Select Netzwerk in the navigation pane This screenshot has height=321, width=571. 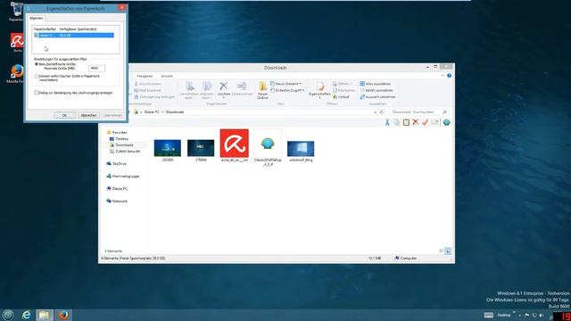(x=117, y=201)
